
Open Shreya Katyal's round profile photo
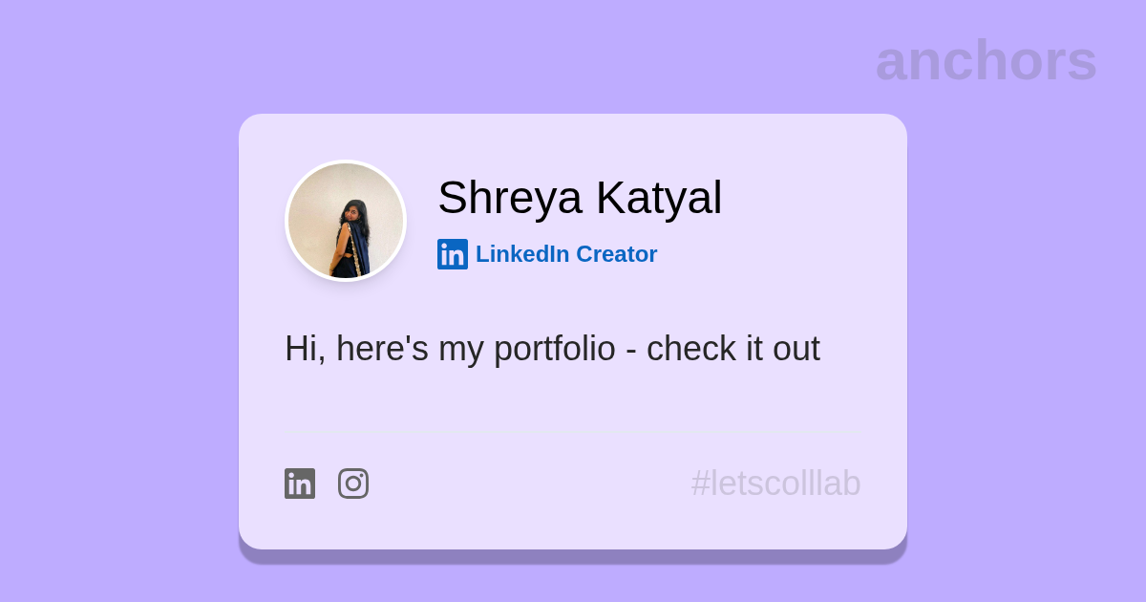[x=346, y=221]
